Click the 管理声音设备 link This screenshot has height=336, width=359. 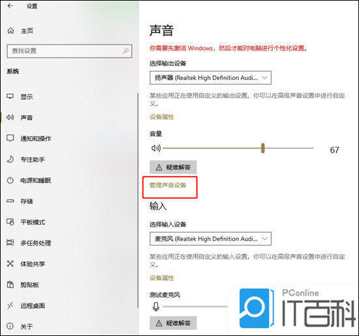(x=168, y=185)
